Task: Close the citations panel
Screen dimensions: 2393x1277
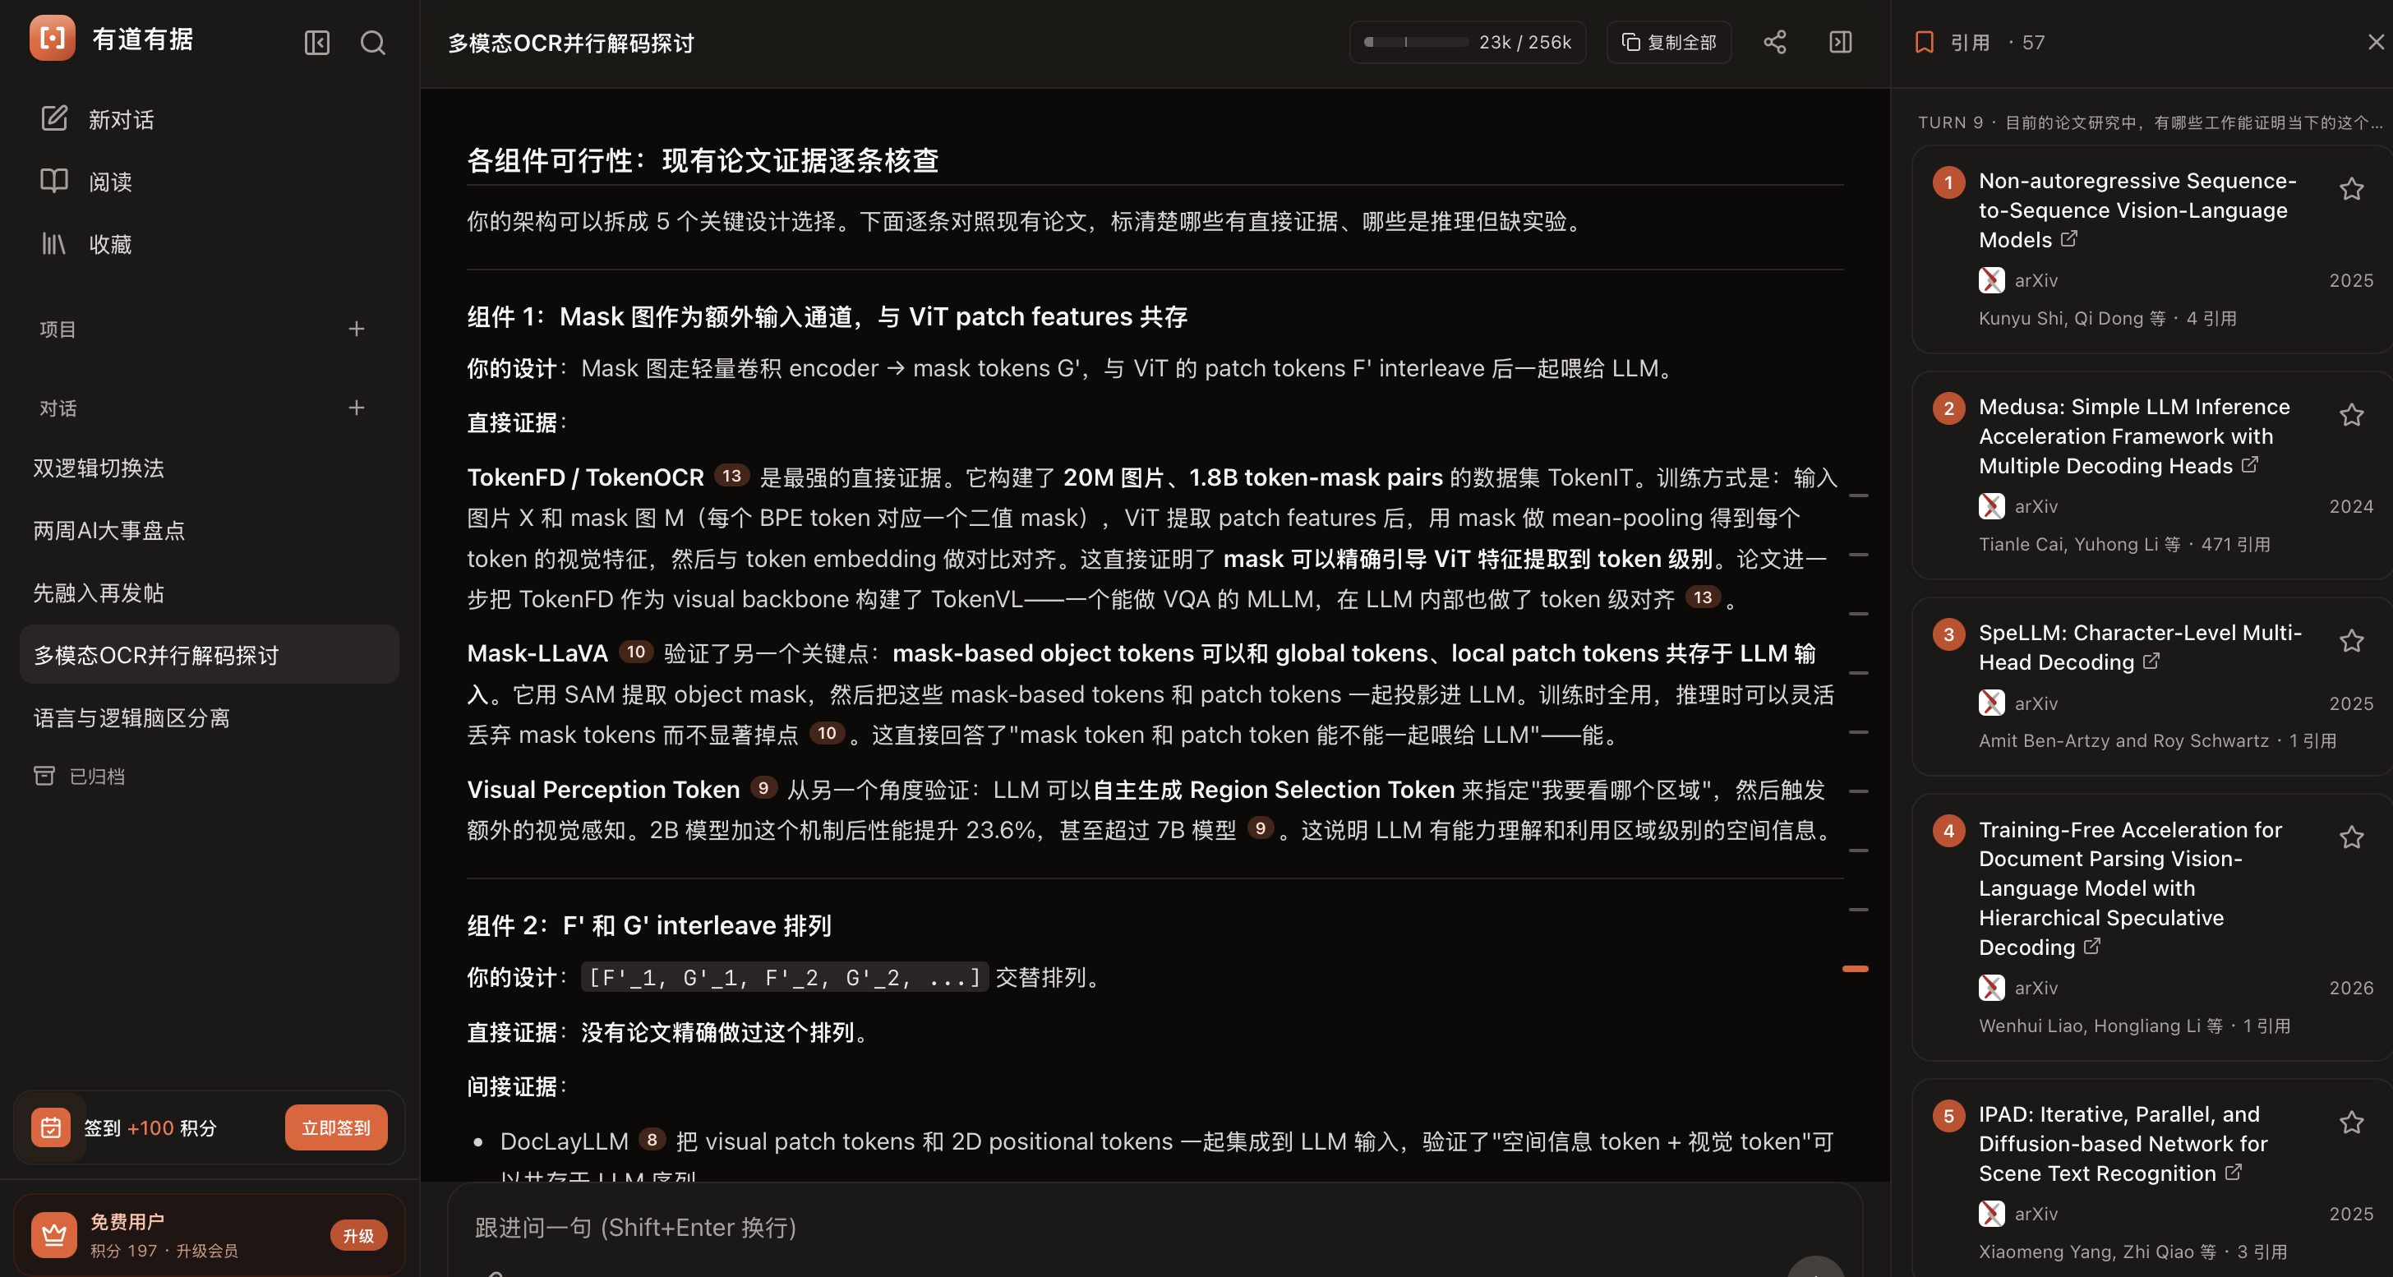Action: coord(2376,42)
